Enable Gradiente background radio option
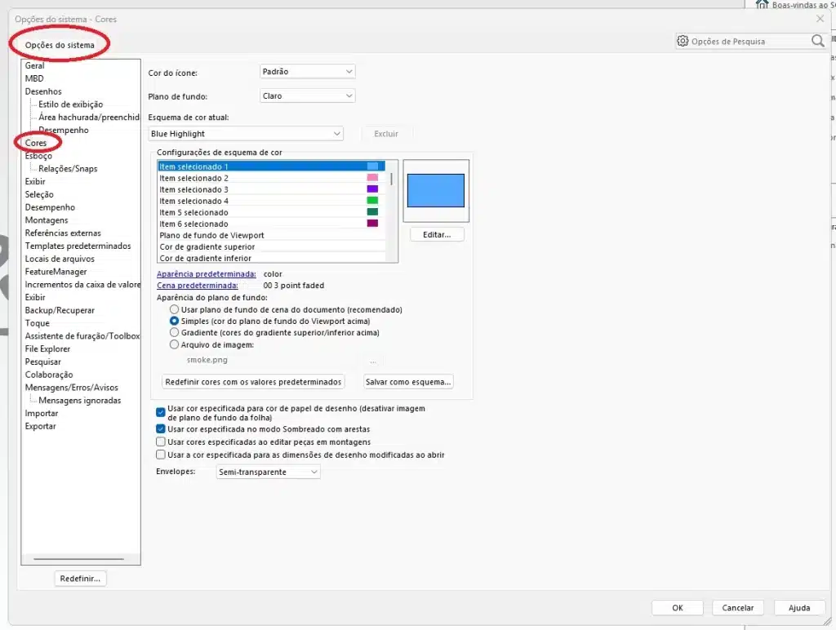The height and width of the screenshot is (630, 836). 175,333
